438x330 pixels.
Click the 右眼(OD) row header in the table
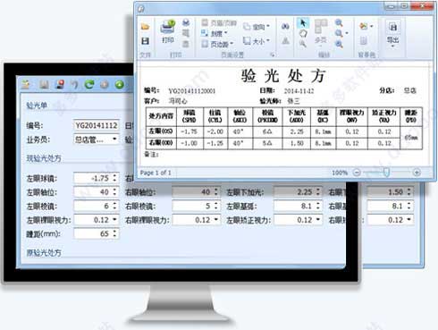pos(161,143)
